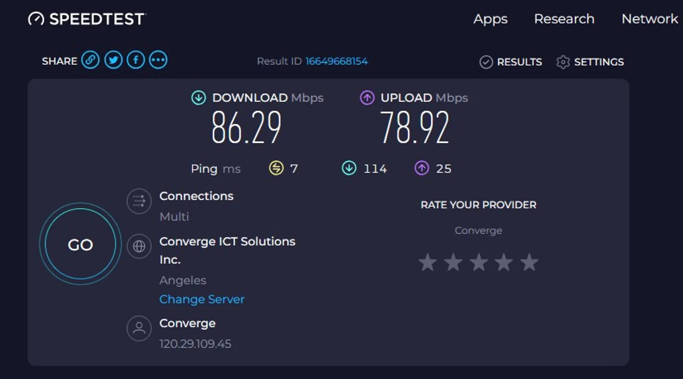Image resolution: width=683 pixels, height=379 pixels.
Task: Open the Network menu
Action: 649,19
